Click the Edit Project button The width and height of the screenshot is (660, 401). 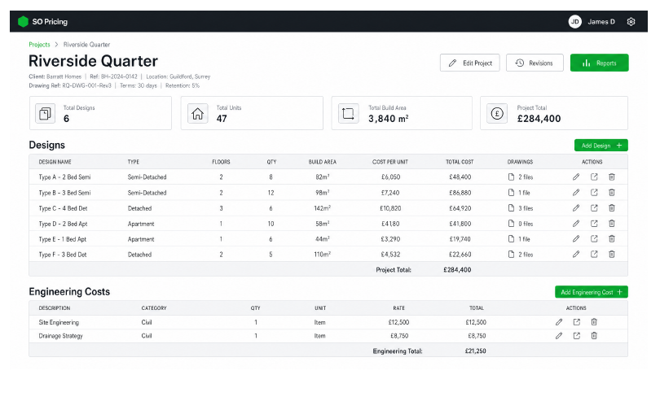470,63
